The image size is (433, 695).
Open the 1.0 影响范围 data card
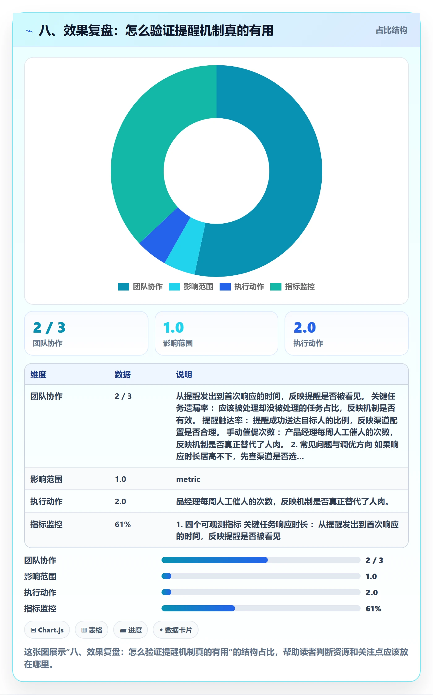pyautogui.click(x=216, y=333)
